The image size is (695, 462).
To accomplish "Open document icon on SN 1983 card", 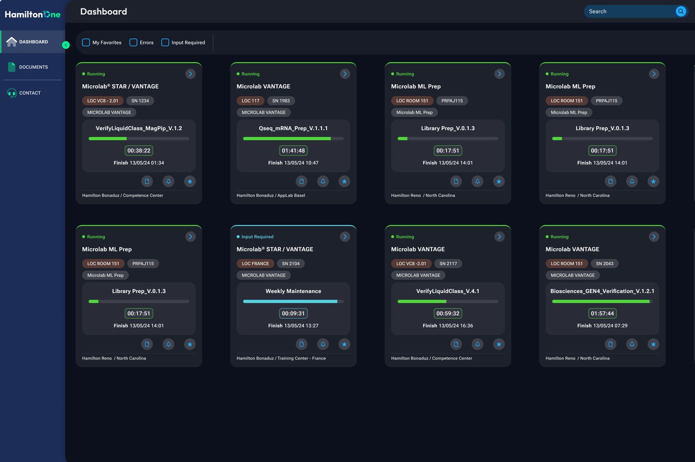I will pos(302,181).
